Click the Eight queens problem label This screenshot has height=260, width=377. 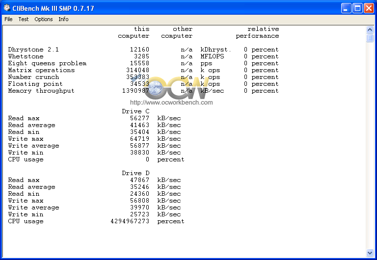point(47,63)
